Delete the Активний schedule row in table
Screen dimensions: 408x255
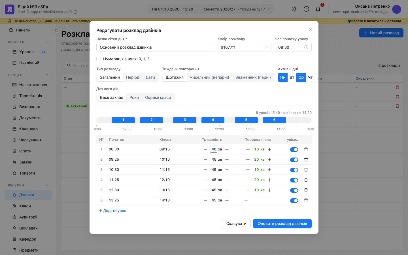coord(398,106)
